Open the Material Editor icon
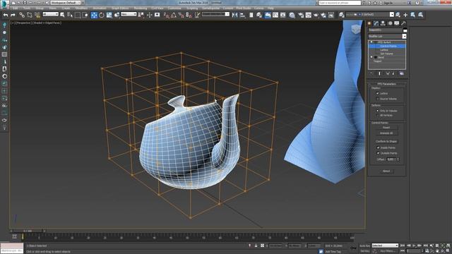This screenshot has width=452, height=254. pos(292,15)
